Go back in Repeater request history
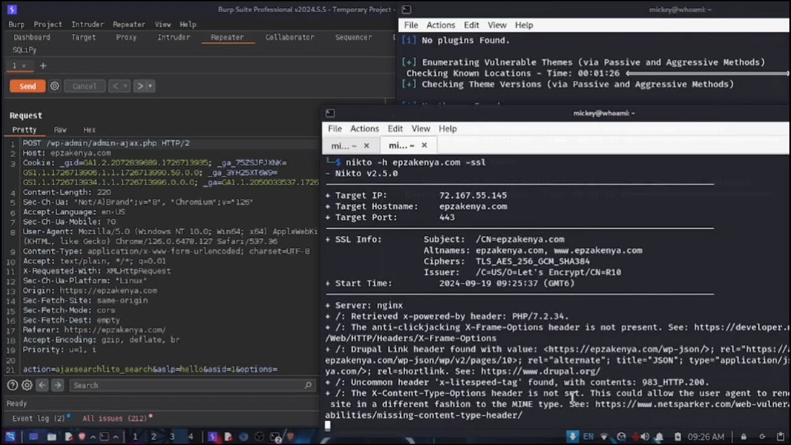The width and height of the screenshot is (791, 445). tap(114, 86)
